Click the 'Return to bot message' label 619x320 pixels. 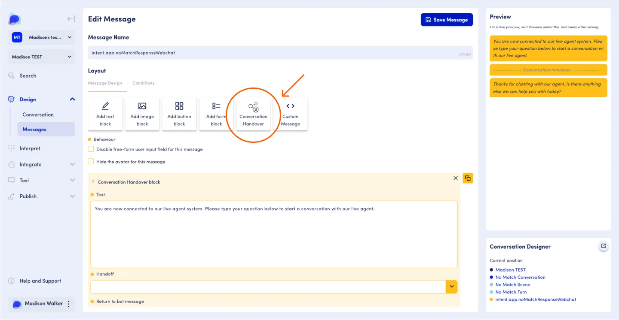tap(120, 301)
